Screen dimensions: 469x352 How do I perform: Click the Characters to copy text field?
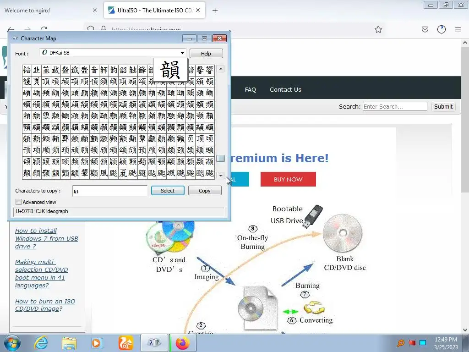point(110,191)
